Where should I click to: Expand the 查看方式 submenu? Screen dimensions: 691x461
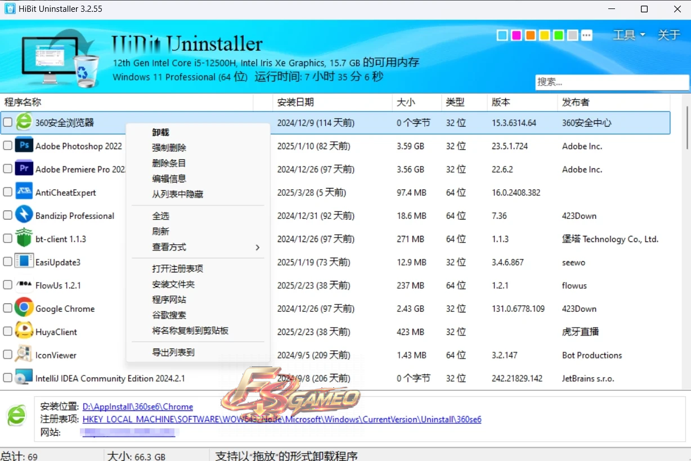coord(198,247)
